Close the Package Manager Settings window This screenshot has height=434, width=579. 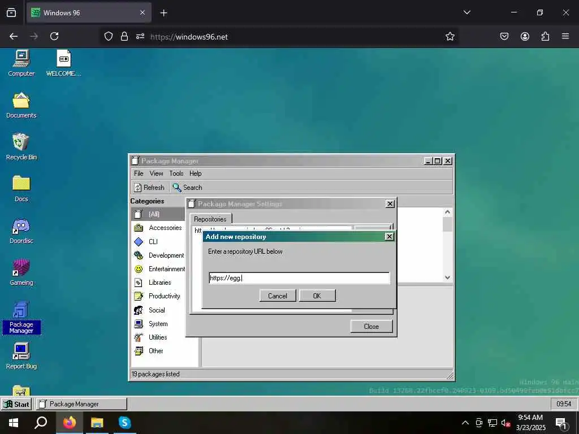click(x=390, y=203)
